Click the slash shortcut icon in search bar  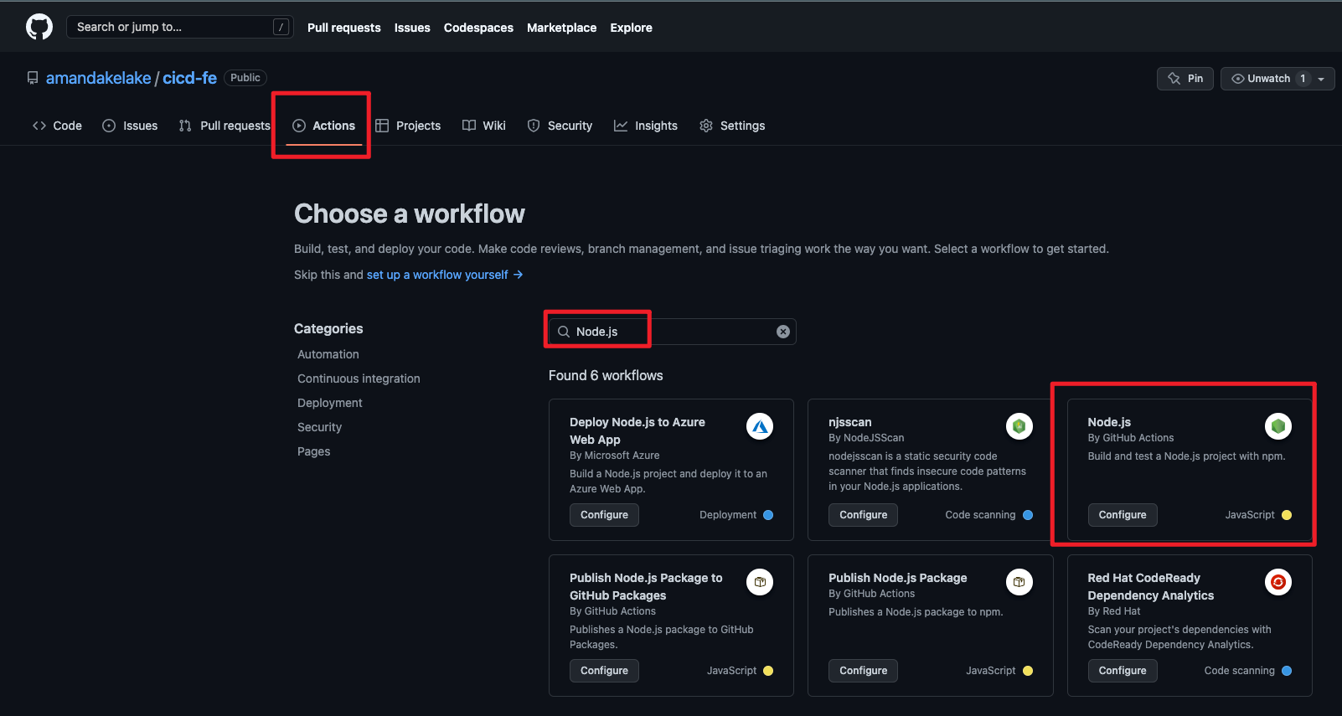(x=281, y=27)
